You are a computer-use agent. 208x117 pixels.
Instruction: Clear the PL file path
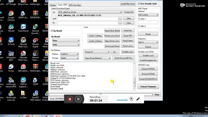(x=129, y=23)
